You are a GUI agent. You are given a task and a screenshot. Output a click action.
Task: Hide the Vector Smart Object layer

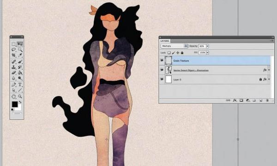162,70
